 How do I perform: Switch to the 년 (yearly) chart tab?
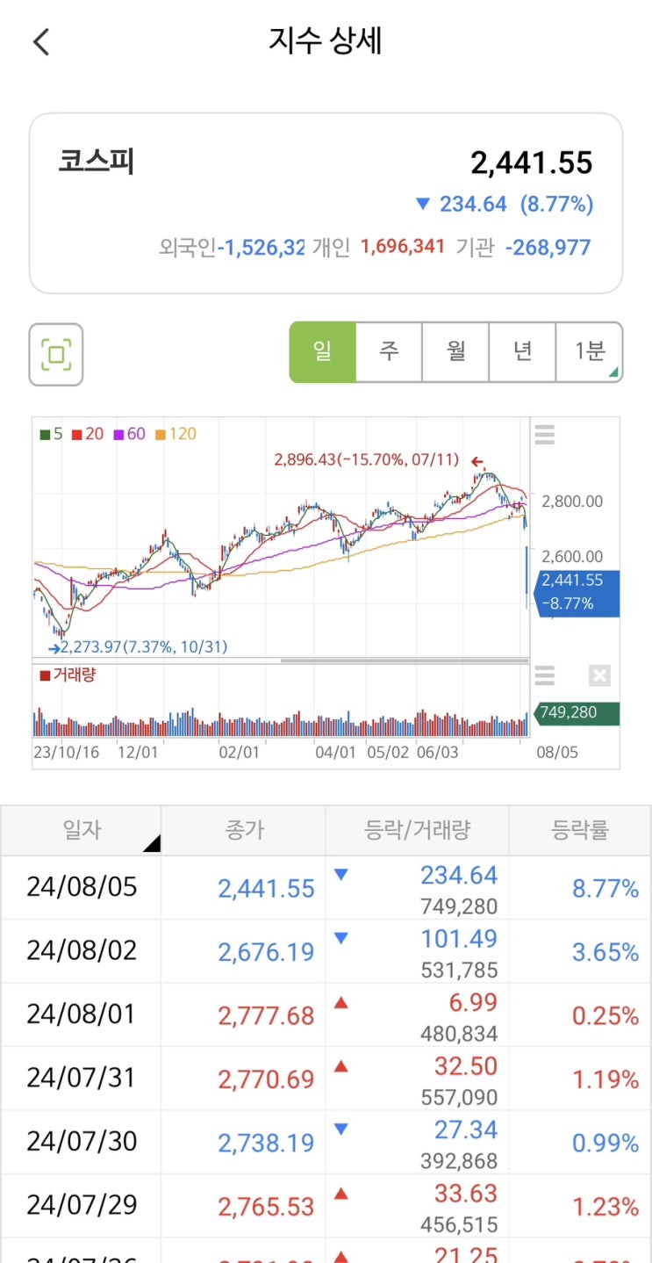(x=522, y=352)
